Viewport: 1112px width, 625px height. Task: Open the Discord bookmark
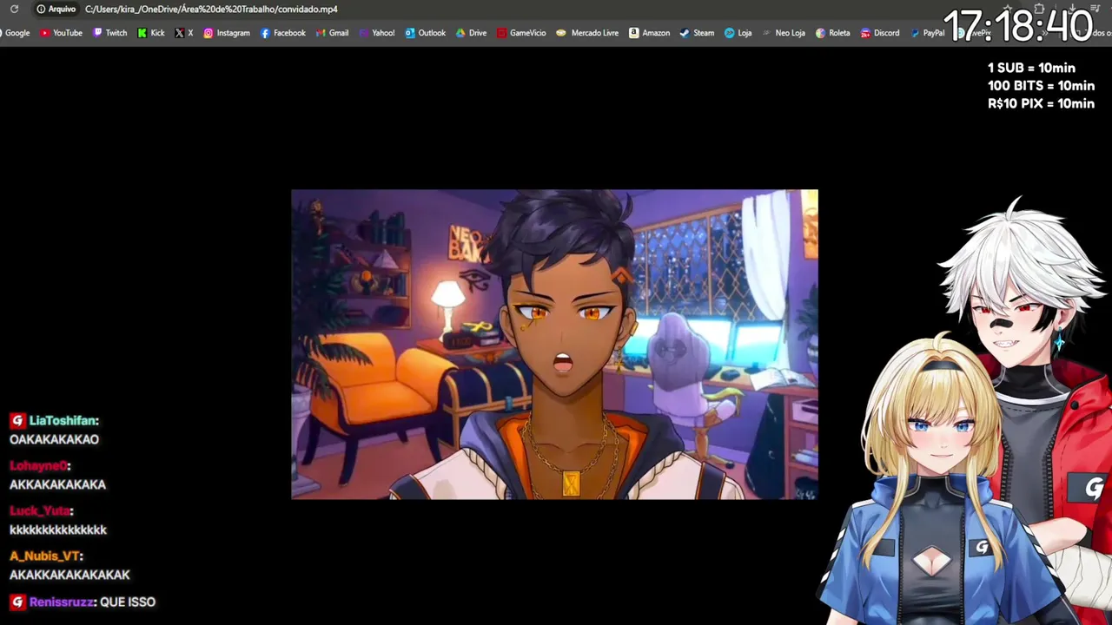879,33
